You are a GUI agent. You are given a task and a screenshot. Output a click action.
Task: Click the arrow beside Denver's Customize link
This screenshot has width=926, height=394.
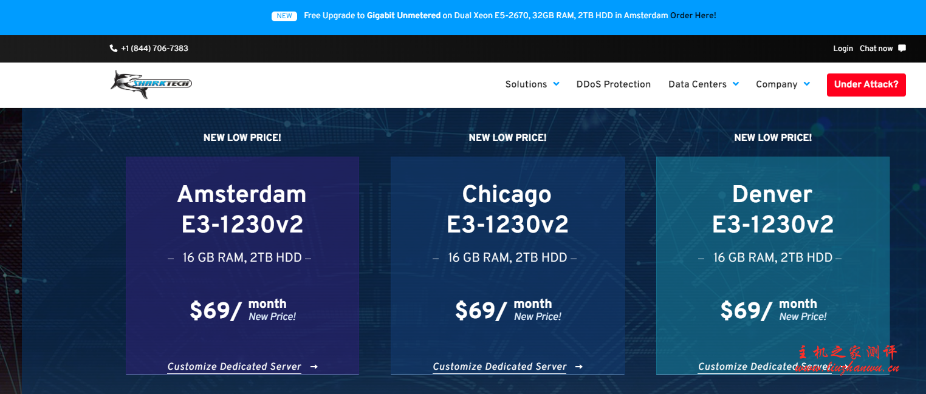pyautogui.click(x=845, y=367)
